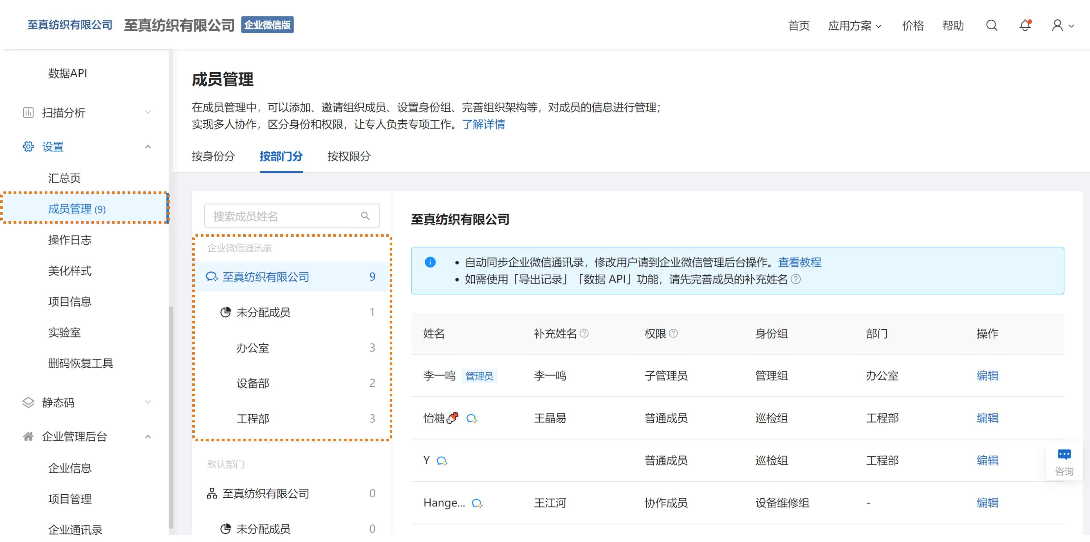Click 王晶易 supplementary name cell
The width and height of the screenshot is (1090, 542).
click(550, 418)
